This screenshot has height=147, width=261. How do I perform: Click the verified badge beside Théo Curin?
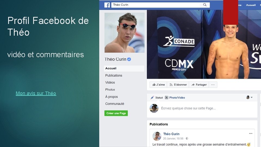click(129, 59)
